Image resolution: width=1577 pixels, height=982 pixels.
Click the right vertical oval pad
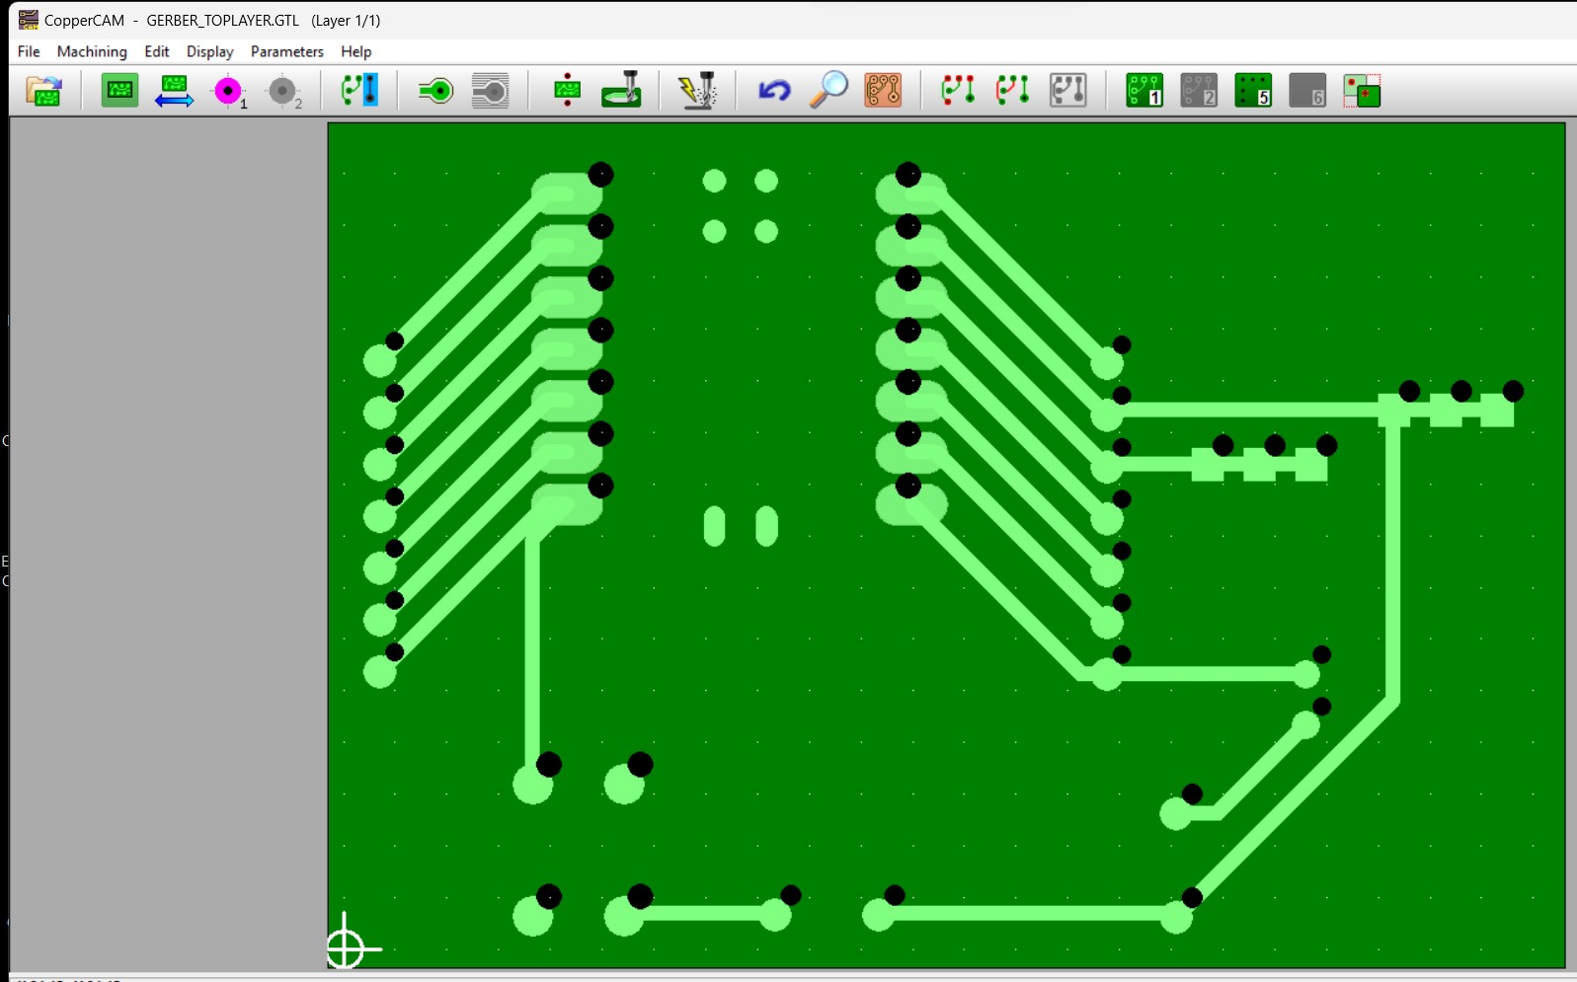click(766, 526)
